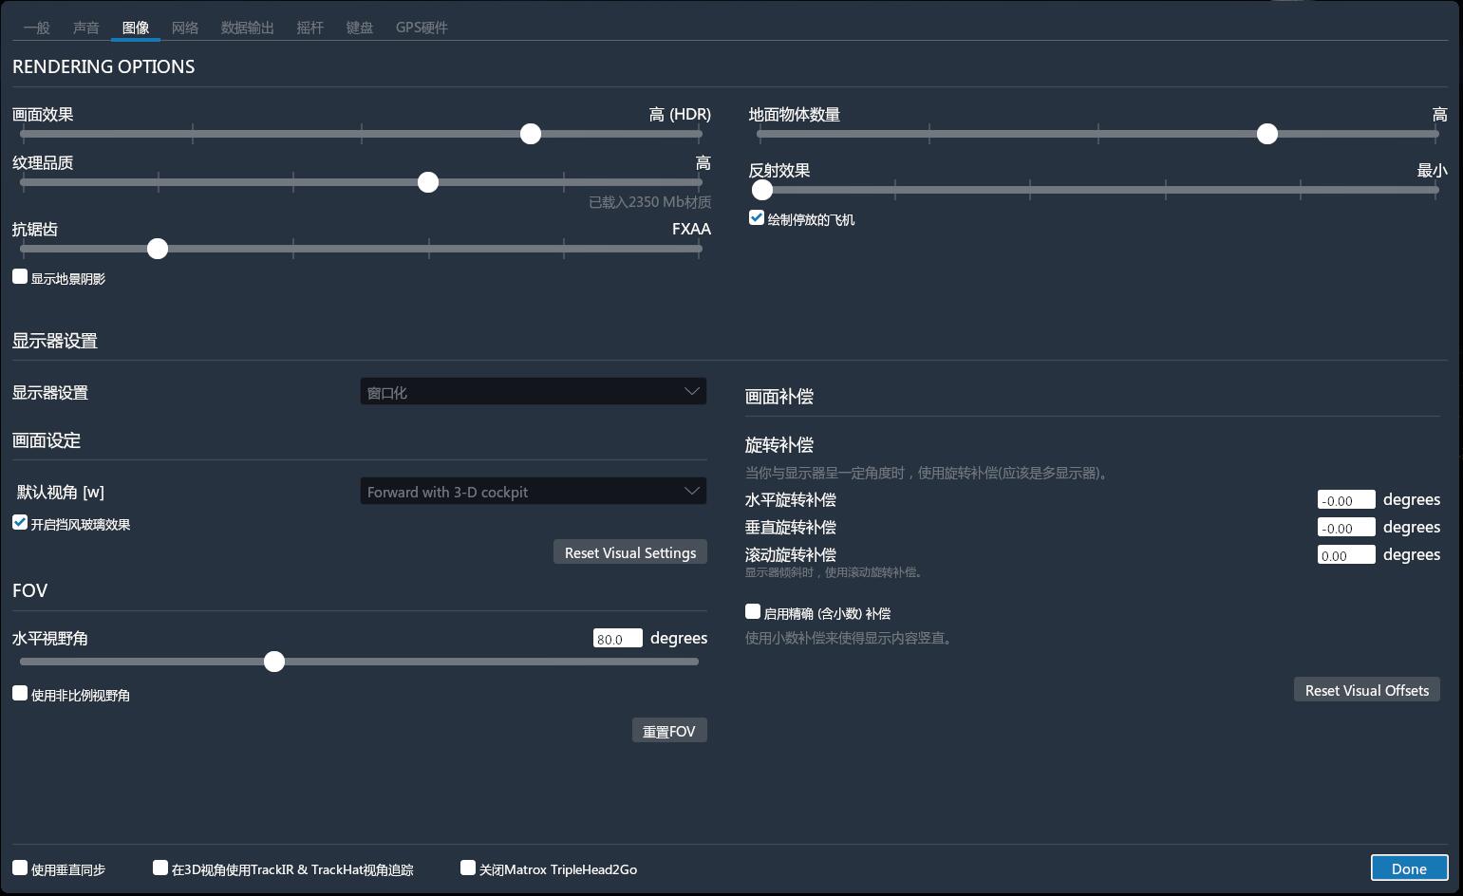The height and width of the screenshot is (896, 1463).
Task: Open the 声音 tab
Action: tap(86, 28)
